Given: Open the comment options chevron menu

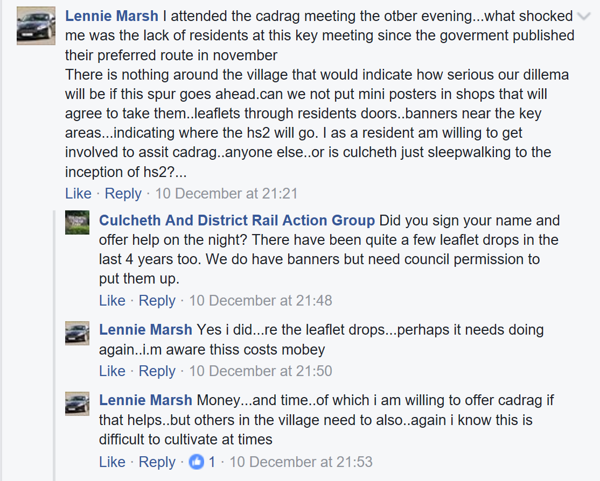Looking at the screenshot, I should click(583, 17).
